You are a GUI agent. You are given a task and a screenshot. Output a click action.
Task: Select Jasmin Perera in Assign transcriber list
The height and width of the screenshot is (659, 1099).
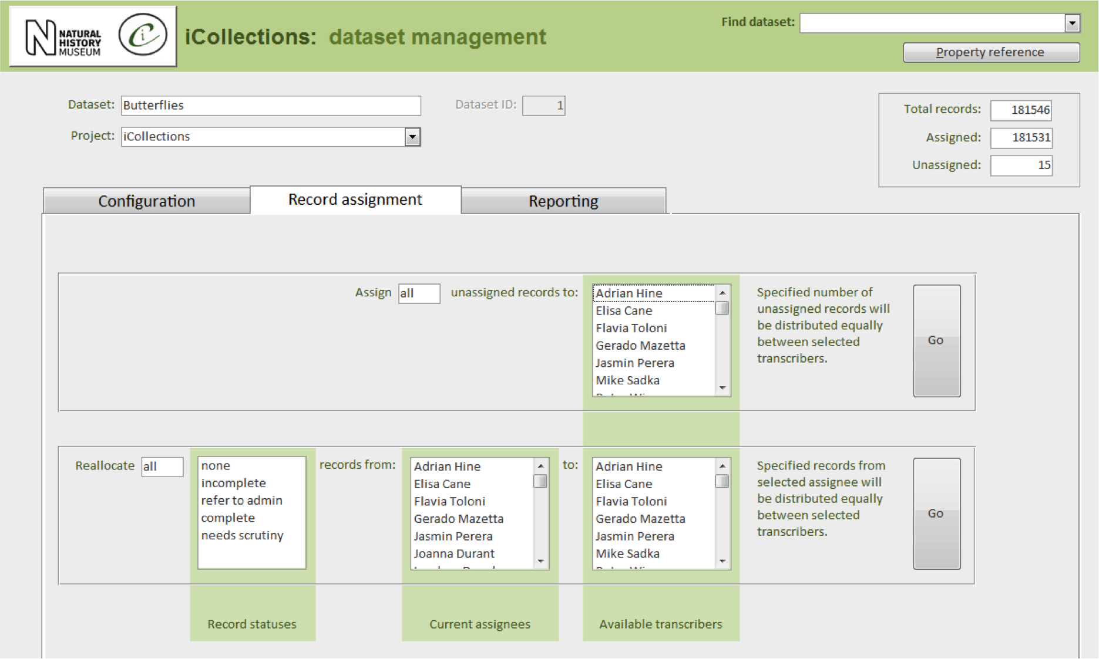pyautogui.click(x=654, y=363)
